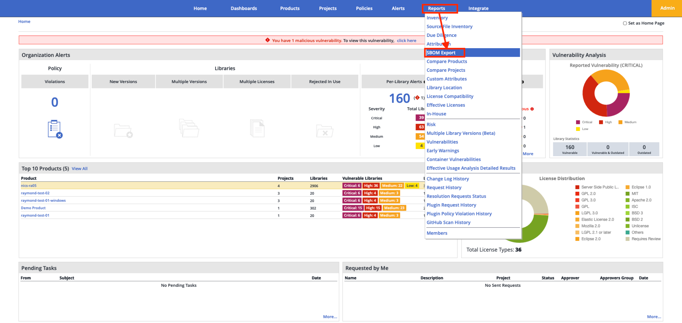Open the View All products link
The image size is (682, 323).
pyautogui.click(x=80, y=169)
